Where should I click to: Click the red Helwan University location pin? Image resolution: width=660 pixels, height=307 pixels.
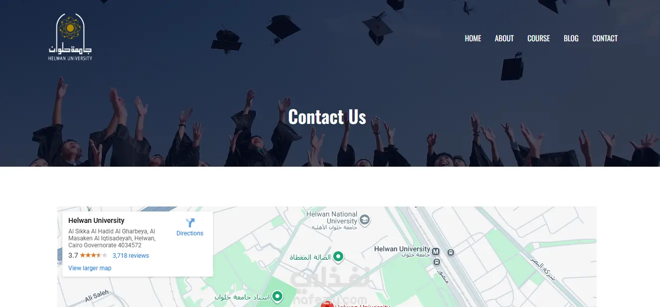point(327,304)
